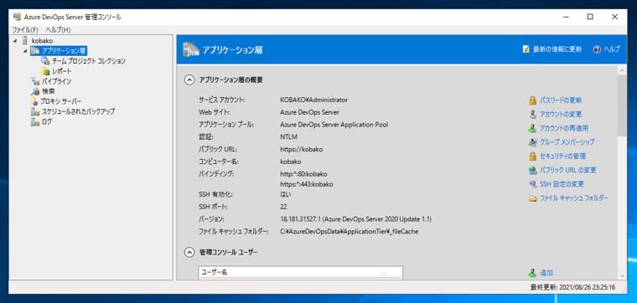Click the アカウントの再適用 link

click(564, 128)
